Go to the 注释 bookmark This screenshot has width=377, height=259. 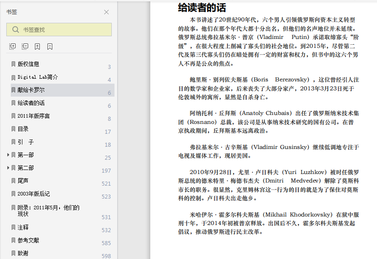pos(23,227)
